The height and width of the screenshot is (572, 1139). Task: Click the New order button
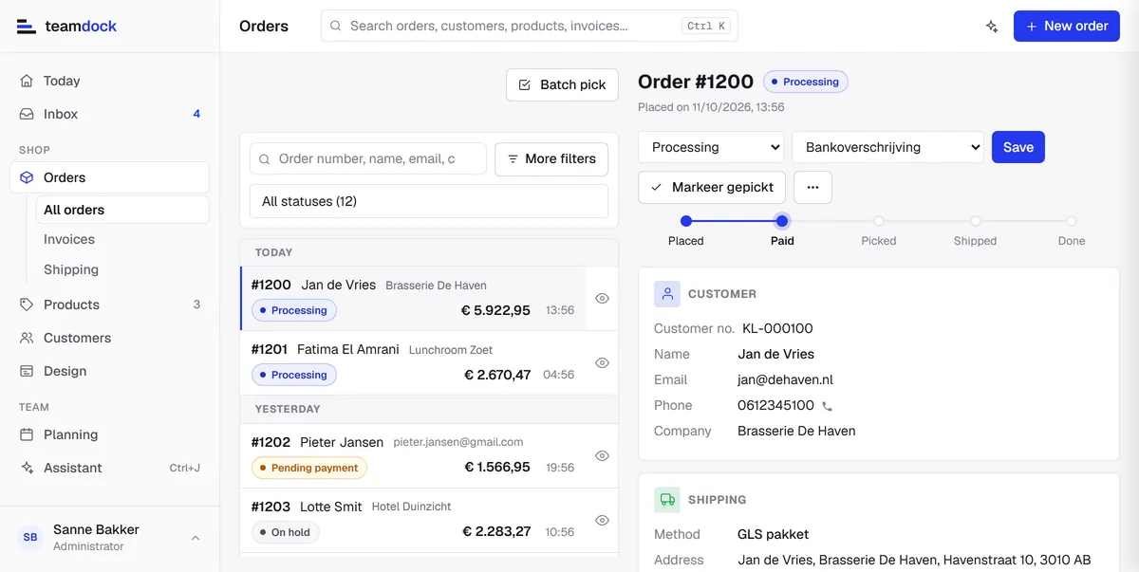pyautogui.click(x=1067, y=27)
